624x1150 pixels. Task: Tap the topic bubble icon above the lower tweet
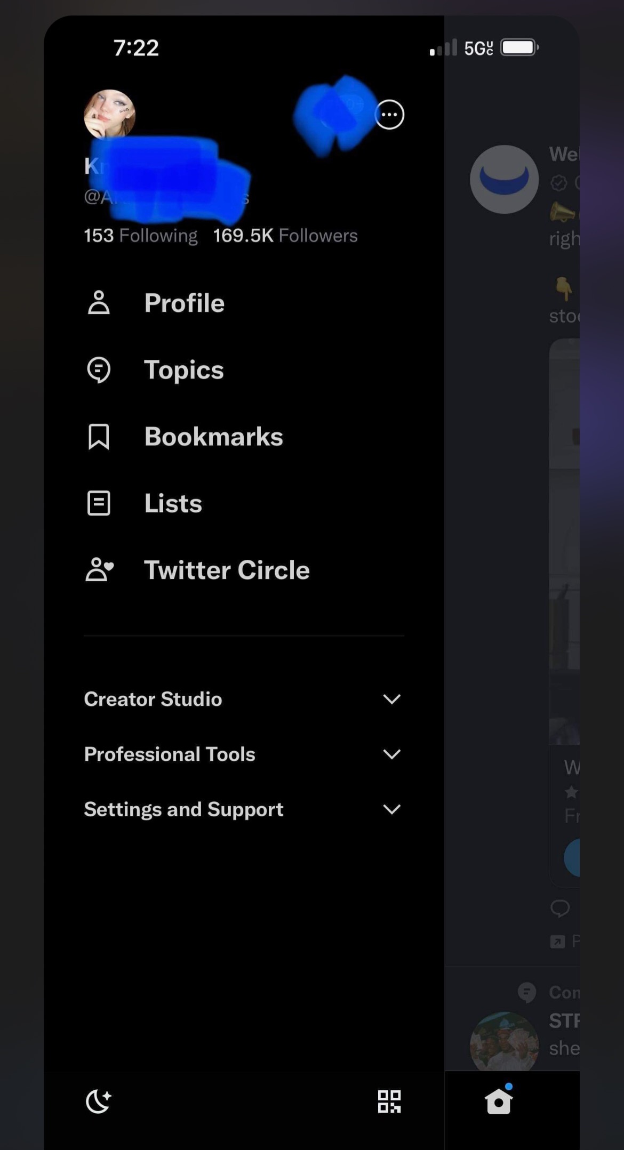[527, 992]
